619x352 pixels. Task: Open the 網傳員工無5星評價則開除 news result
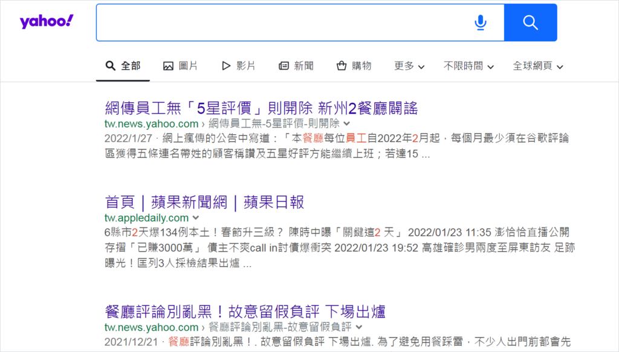tap(262, 108)
